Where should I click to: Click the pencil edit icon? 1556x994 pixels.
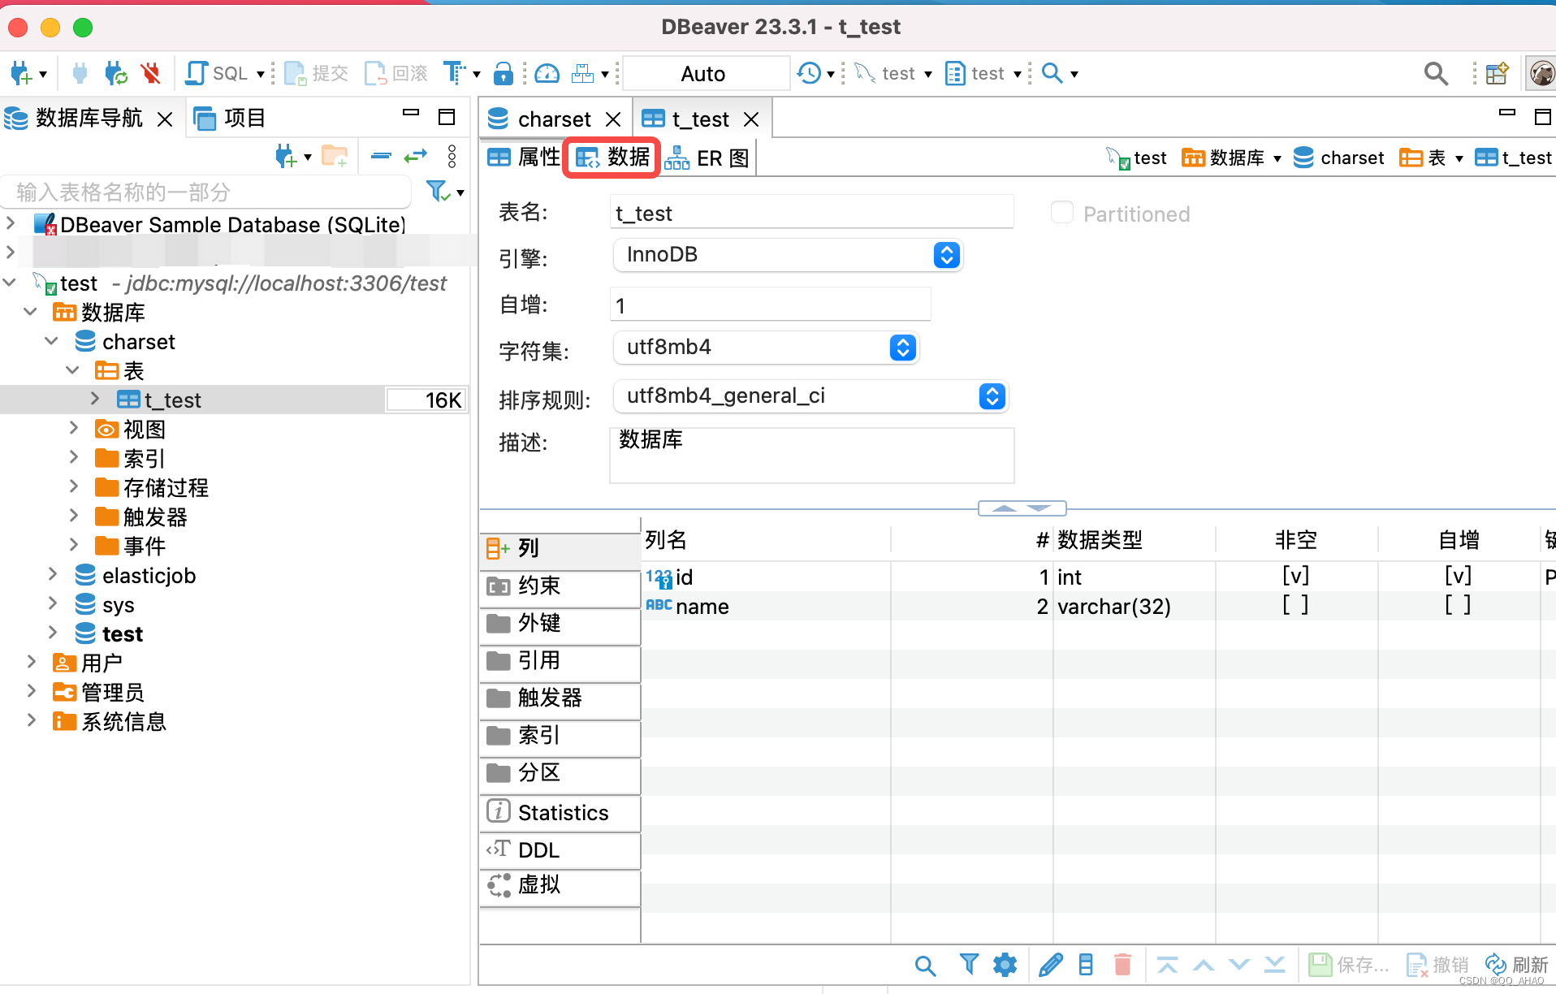click(x=1050, y=965)
